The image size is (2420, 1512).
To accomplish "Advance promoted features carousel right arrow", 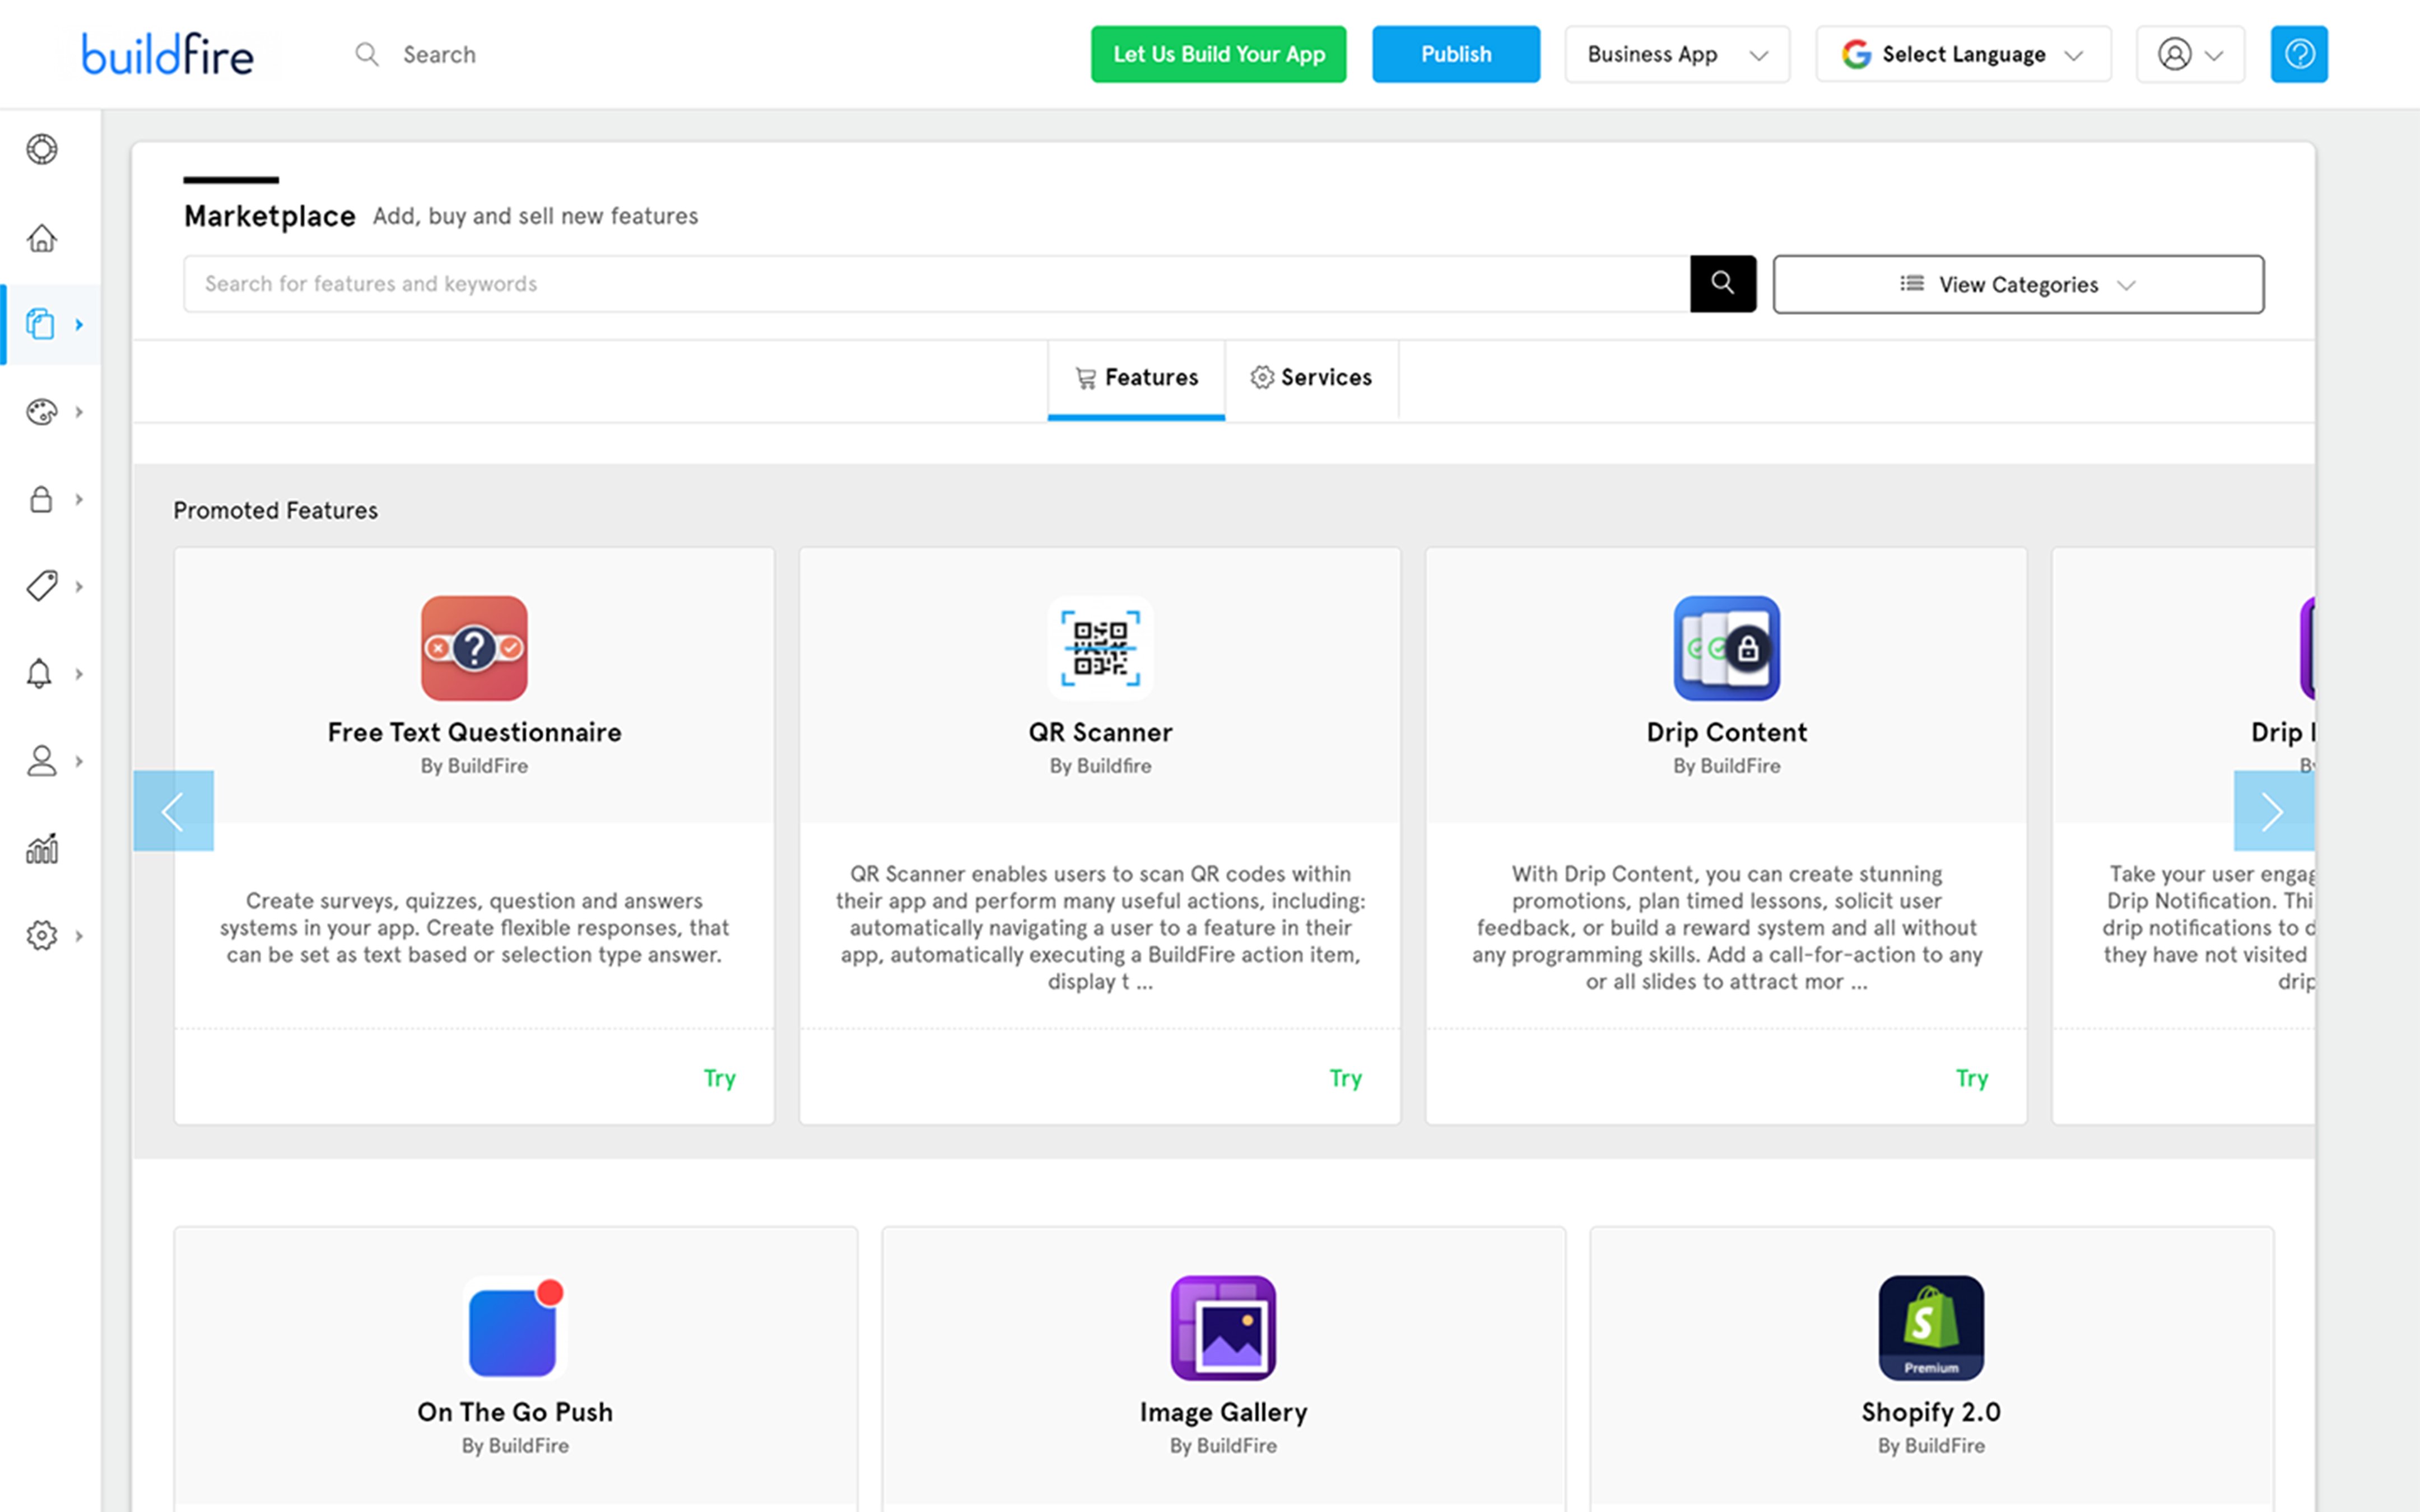I will pyautogui.click(x=2272, y=811).
